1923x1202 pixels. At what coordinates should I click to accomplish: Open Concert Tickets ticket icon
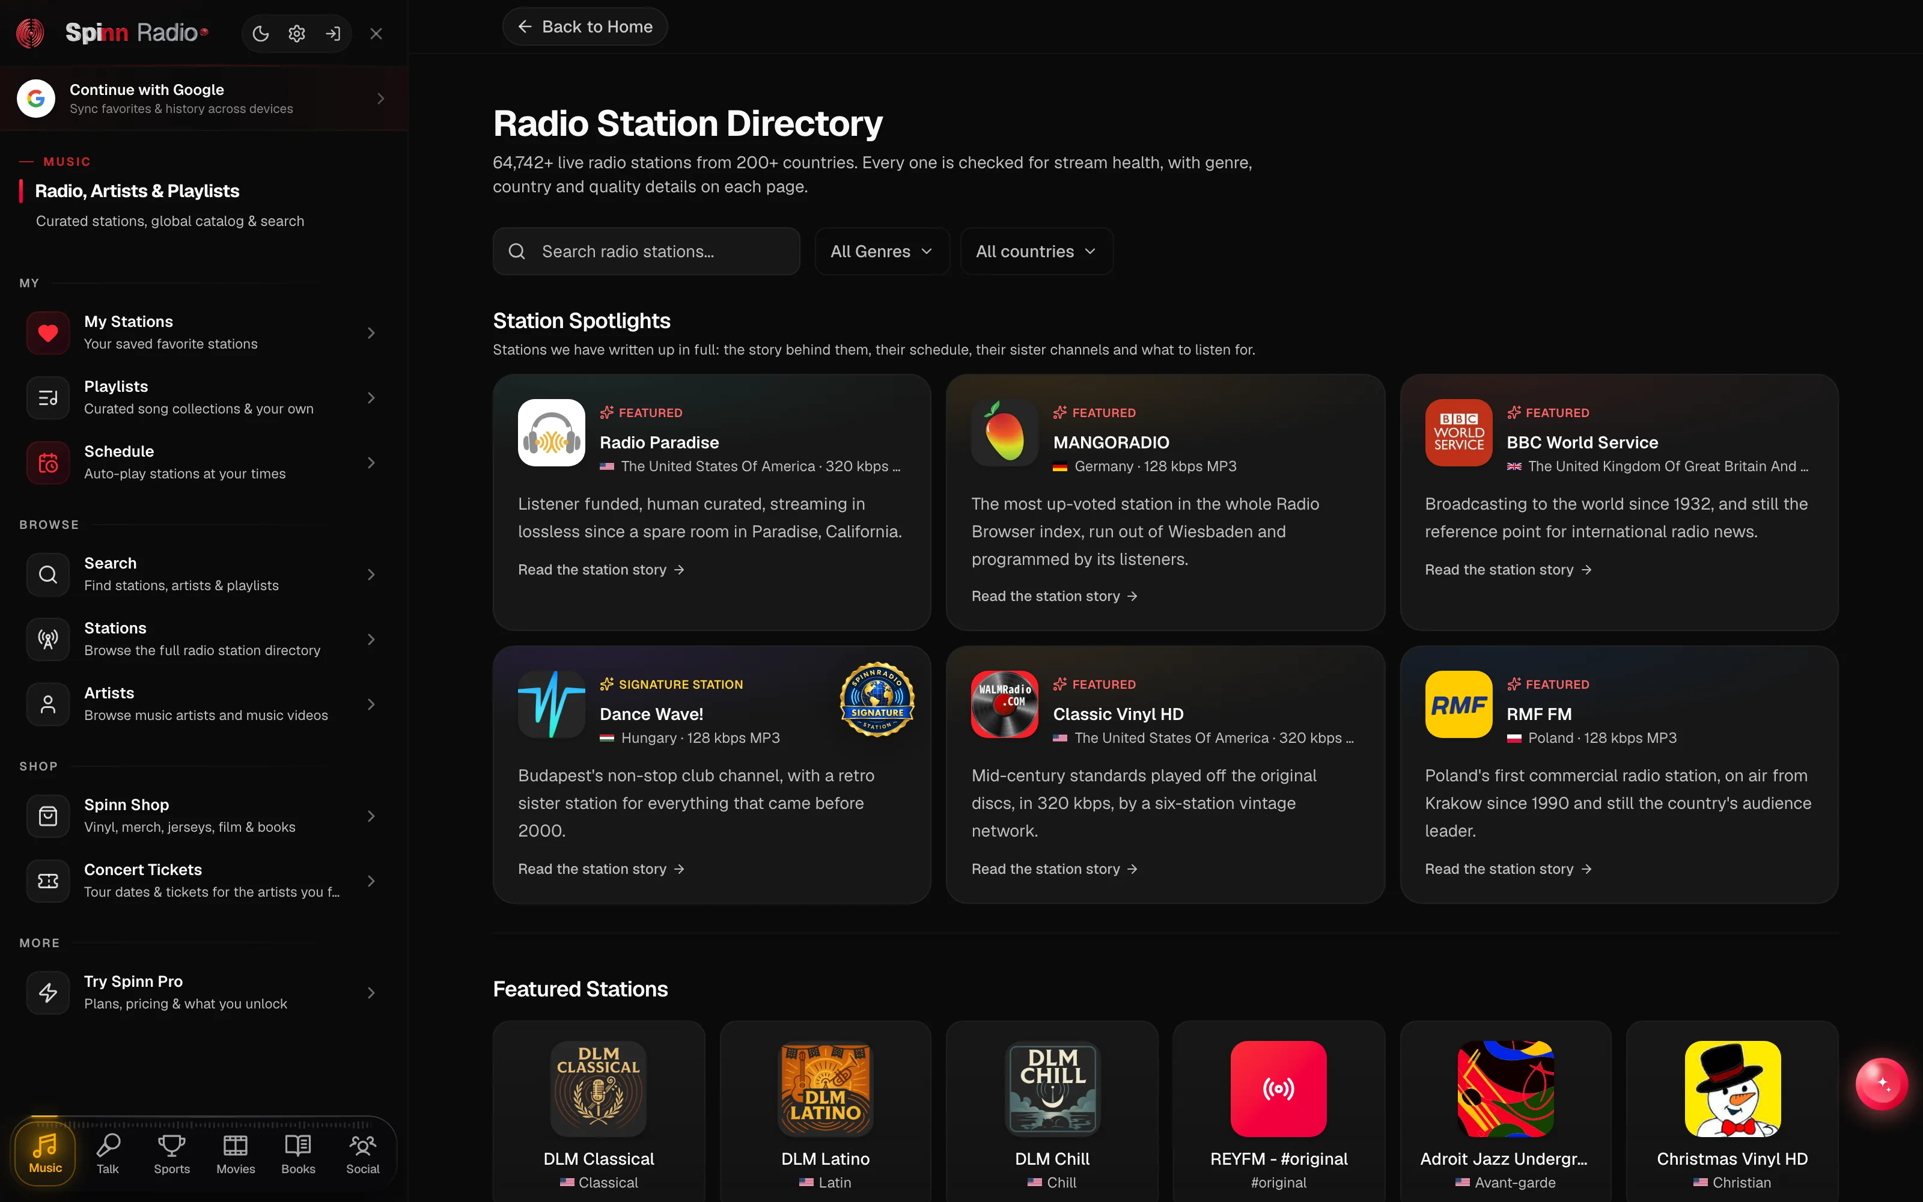(49, 881)
